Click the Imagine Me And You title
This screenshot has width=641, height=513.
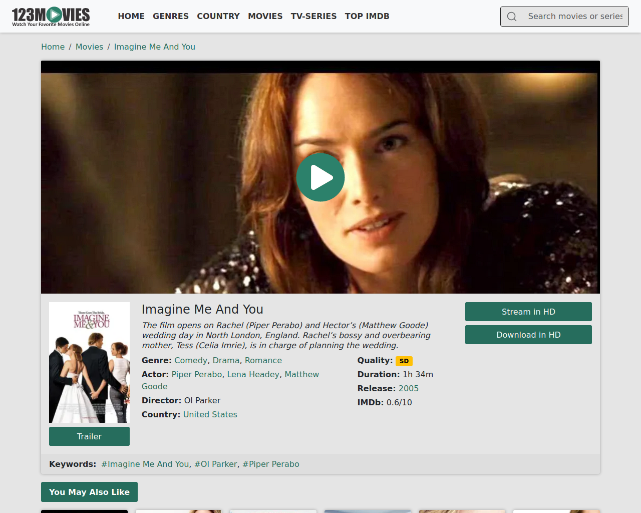click(x=202, y=309)
